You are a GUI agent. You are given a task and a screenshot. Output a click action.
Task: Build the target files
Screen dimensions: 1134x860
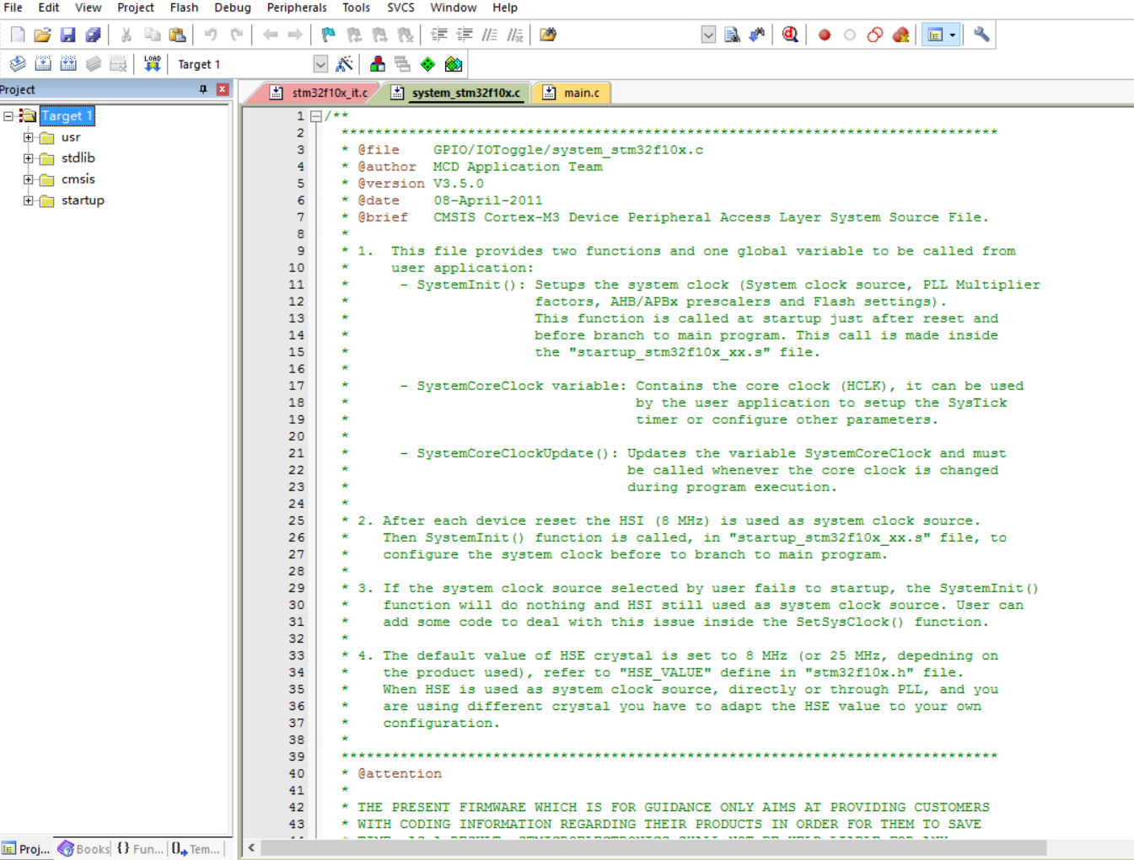point(43,64)
